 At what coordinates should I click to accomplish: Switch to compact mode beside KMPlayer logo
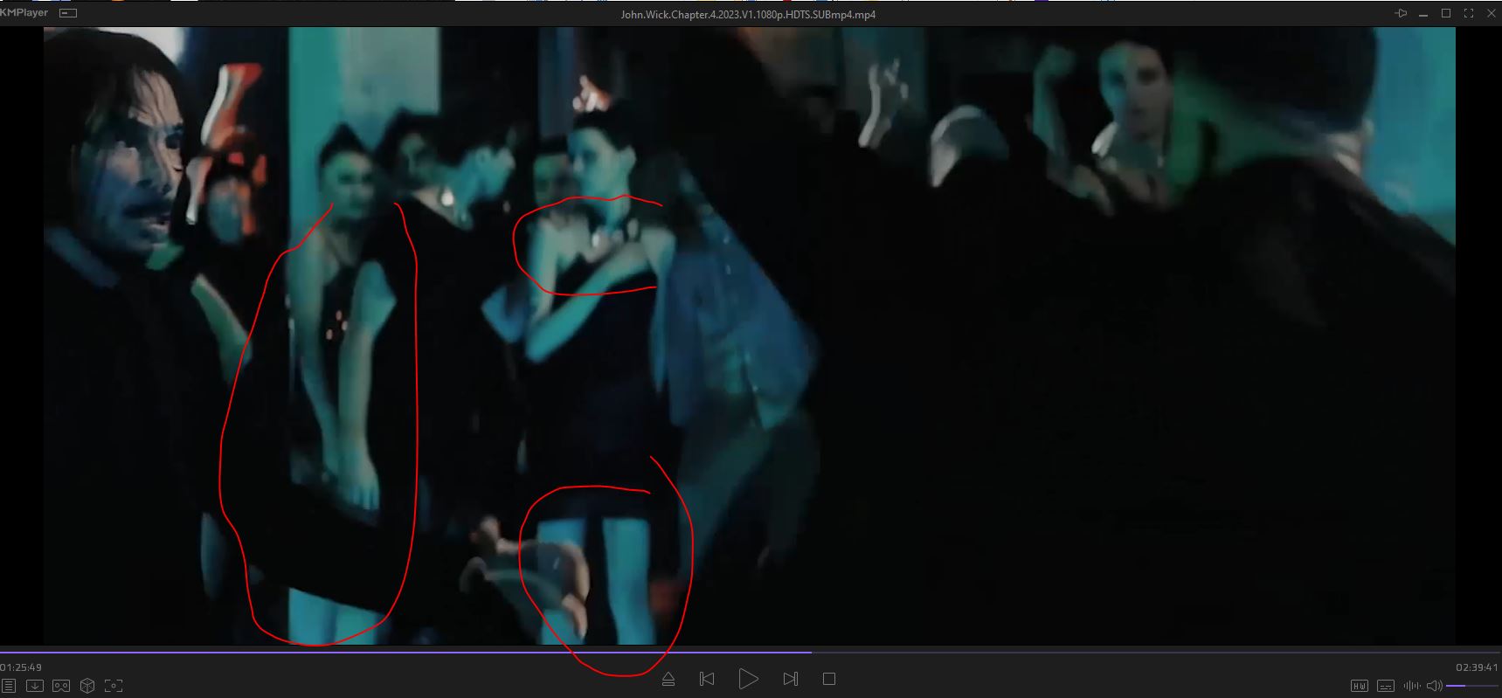tap(68, 13)
